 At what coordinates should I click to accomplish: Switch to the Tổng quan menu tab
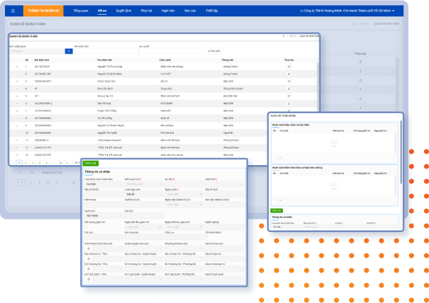click(81, 11)
